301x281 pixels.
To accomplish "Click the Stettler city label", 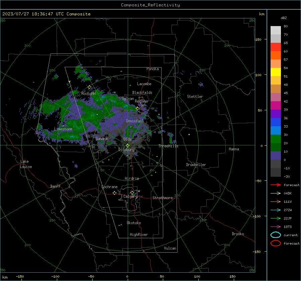I will pyautogui.click(x=195, y=97).
